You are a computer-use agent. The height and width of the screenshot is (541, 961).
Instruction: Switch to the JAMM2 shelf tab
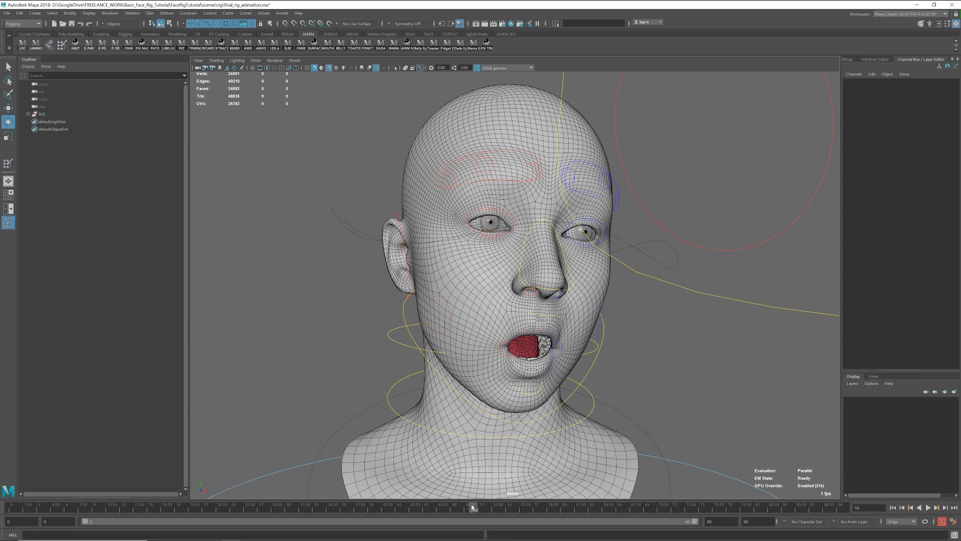330,34
